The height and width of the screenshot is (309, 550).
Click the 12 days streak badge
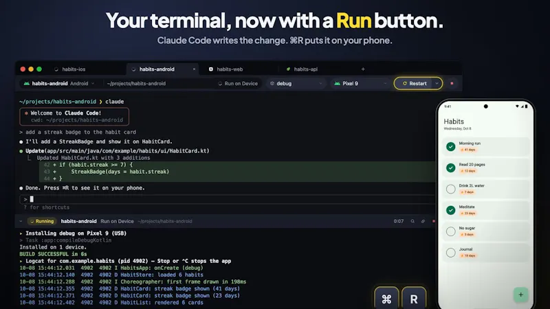(468, 171)
